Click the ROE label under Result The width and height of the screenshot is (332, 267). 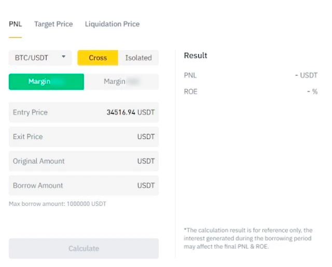click(x=190, y=92)
